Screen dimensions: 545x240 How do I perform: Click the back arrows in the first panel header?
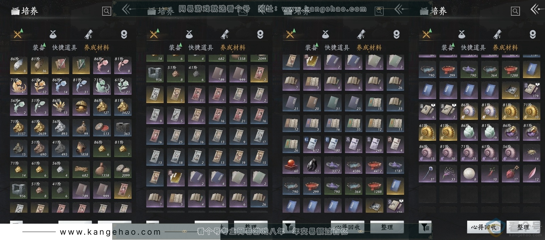[127, 9]
